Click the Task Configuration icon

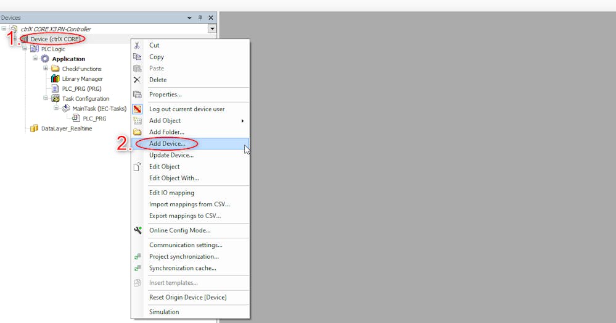pos(55,98)
